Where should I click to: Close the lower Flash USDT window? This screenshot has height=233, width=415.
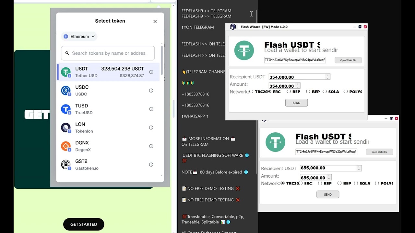[x=397, y=118]
